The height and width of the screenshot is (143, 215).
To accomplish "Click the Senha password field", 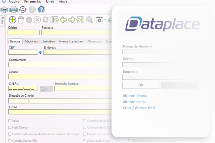I will (x=160, y=65).
